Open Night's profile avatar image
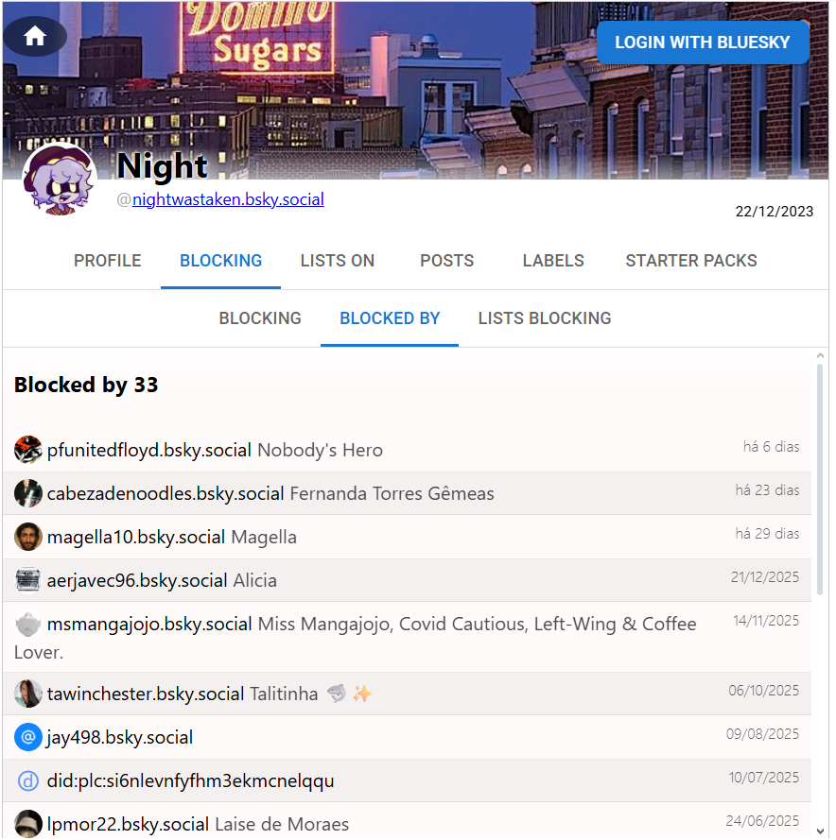836x840 pixels. coord(60,180)
